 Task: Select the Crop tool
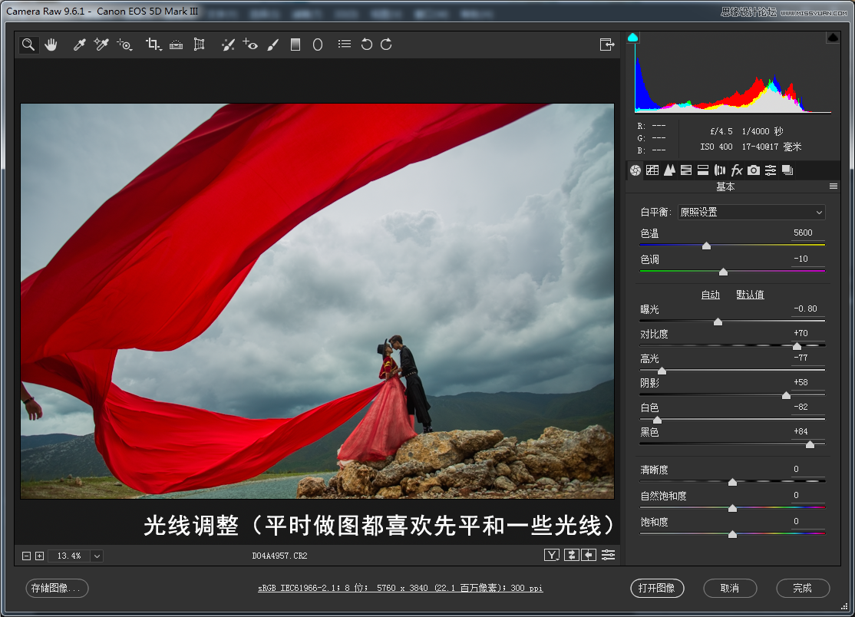tap(154, 45)
